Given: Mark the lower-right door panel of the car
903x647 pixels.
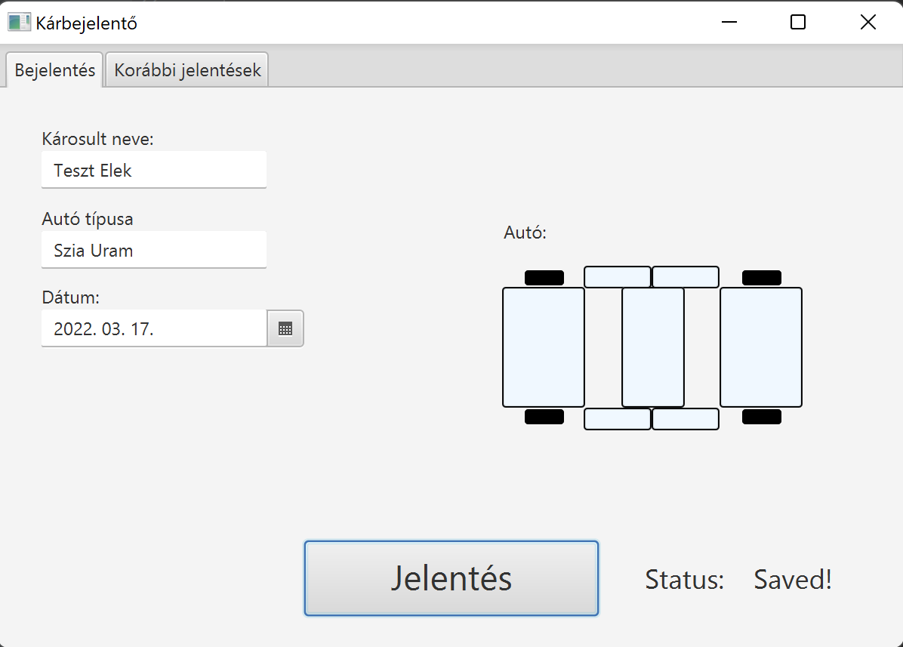Looking at the screenshot, I should pyautogui.click(x=686, y=419).
